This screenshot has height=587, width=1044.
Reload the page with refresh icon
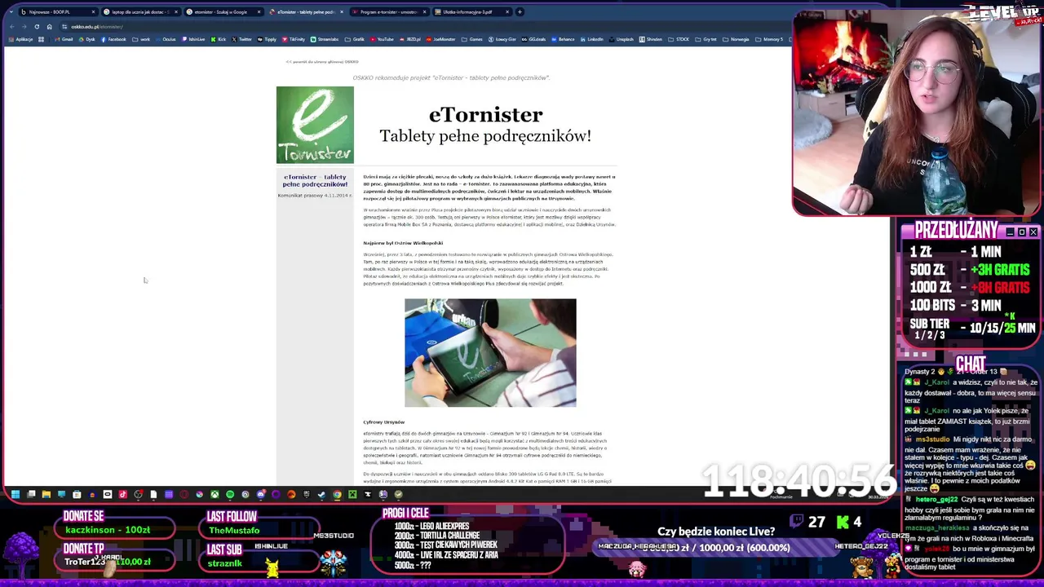(x=37, y=26)
